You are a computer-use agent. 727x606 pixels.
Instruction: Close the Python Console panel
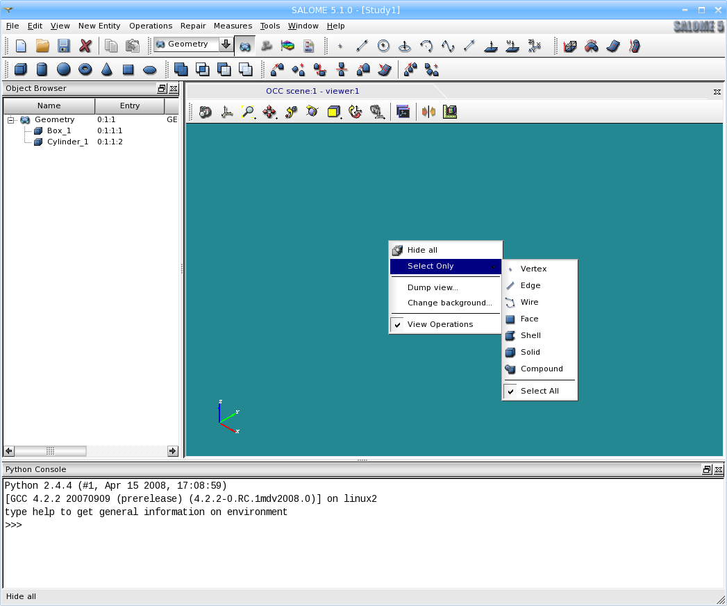719,470
